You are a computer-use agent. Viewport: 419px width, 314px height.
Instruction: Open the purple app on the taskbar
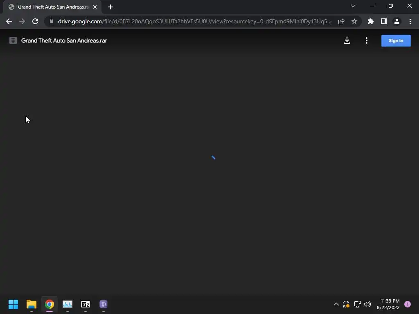point(104,304)
